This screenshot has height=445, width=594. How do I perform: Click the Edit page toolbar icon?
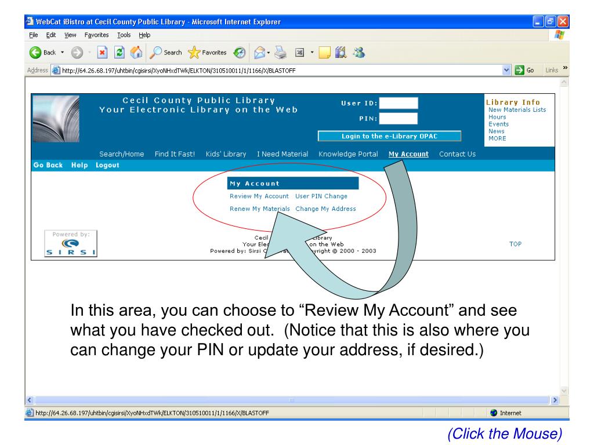300,52
